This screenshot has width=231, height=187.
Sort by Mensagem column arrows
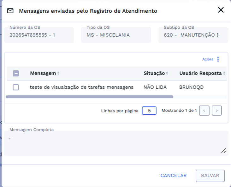point(58,73)
